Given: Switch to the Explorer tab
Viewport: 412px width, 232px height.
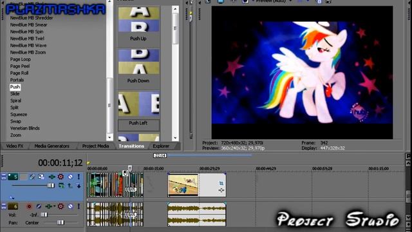Looking at the screenshot, I should point(161,146).
